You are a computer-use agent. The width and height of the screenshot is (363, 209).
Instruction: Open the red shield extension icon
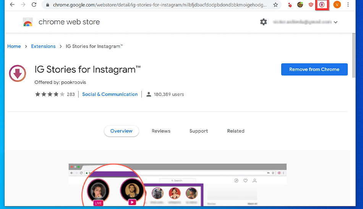[x=311, y=5]
